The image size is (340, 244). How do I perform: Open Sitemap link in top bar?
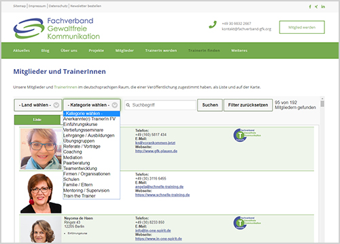pos(20,6)
